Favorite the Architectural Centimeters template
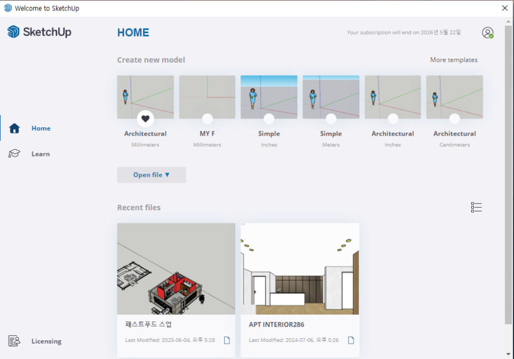This screenshot has height=359, width=514. coord(454,119)
